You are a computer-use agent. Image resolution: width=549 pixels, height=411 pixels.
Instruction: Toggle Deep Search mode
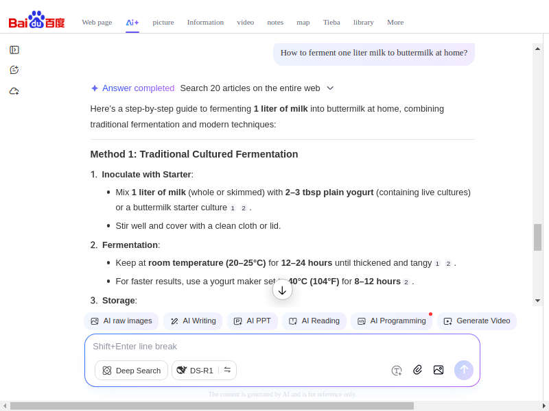click(131, 371)
